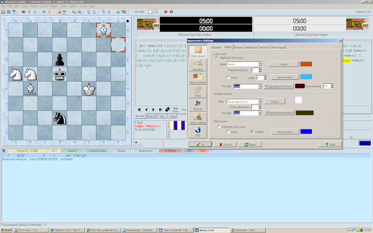The height and width of the screenshot is (233, 373).
Task: Open the Engines menu
Action: (x=54, y=6)
